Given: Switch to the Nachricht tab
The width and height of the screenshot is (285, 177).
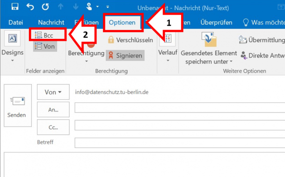Looking at the screenshot, I should tap(51, 22).
